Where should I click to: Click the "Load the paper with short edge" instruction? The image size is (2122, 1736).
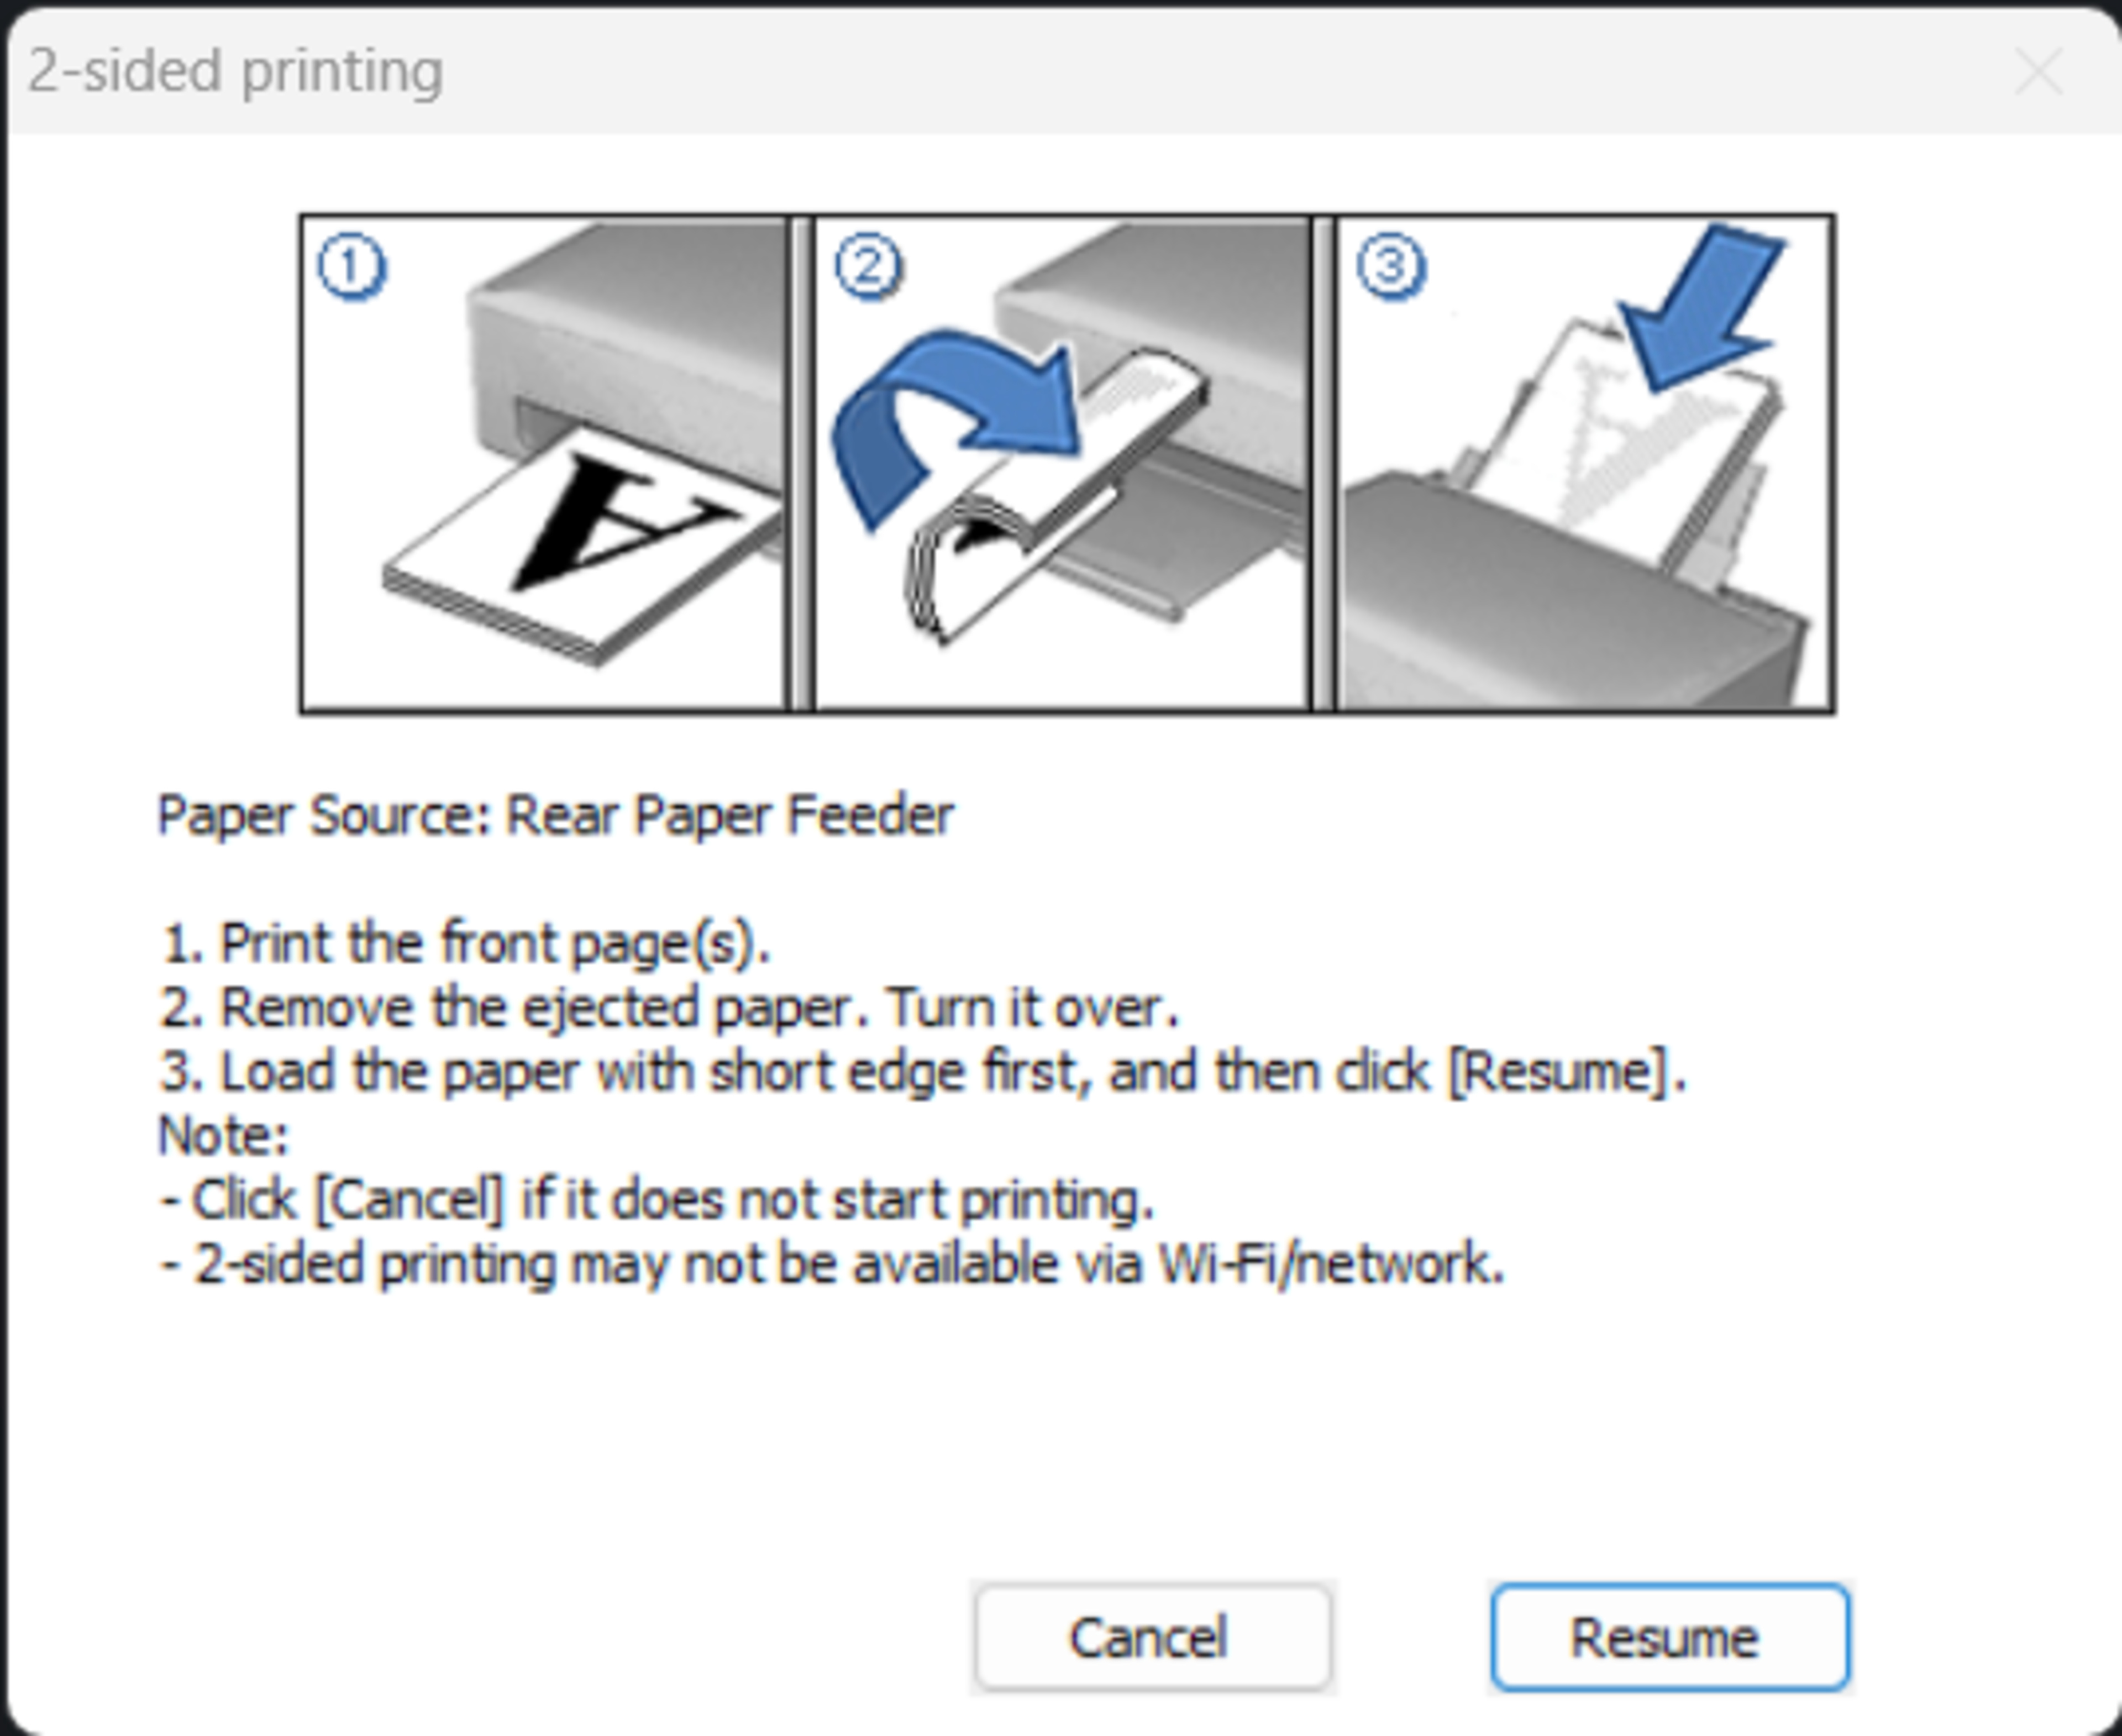[x=922, y=1071]
